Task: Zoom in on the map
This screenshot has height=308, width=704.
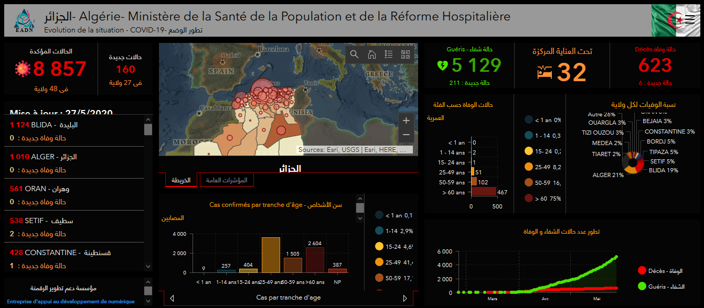Action: (406, 120)
